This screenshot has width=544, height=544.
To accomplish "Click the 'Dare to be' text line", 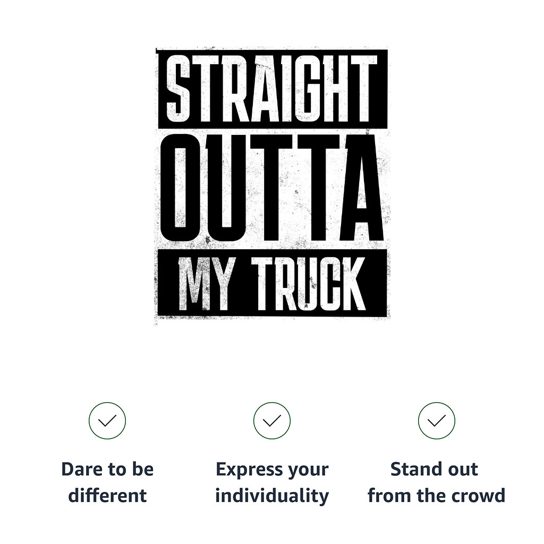I will pyautogui.click(x=107, y=470).
